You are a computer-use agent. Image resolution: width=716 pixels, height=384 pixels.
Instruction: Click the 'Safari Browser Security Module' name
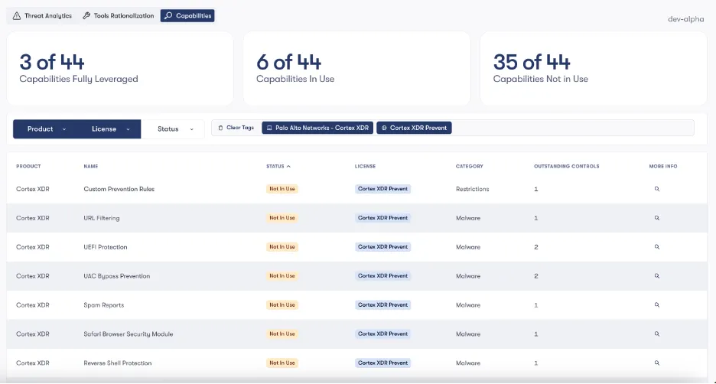[129, 334]
